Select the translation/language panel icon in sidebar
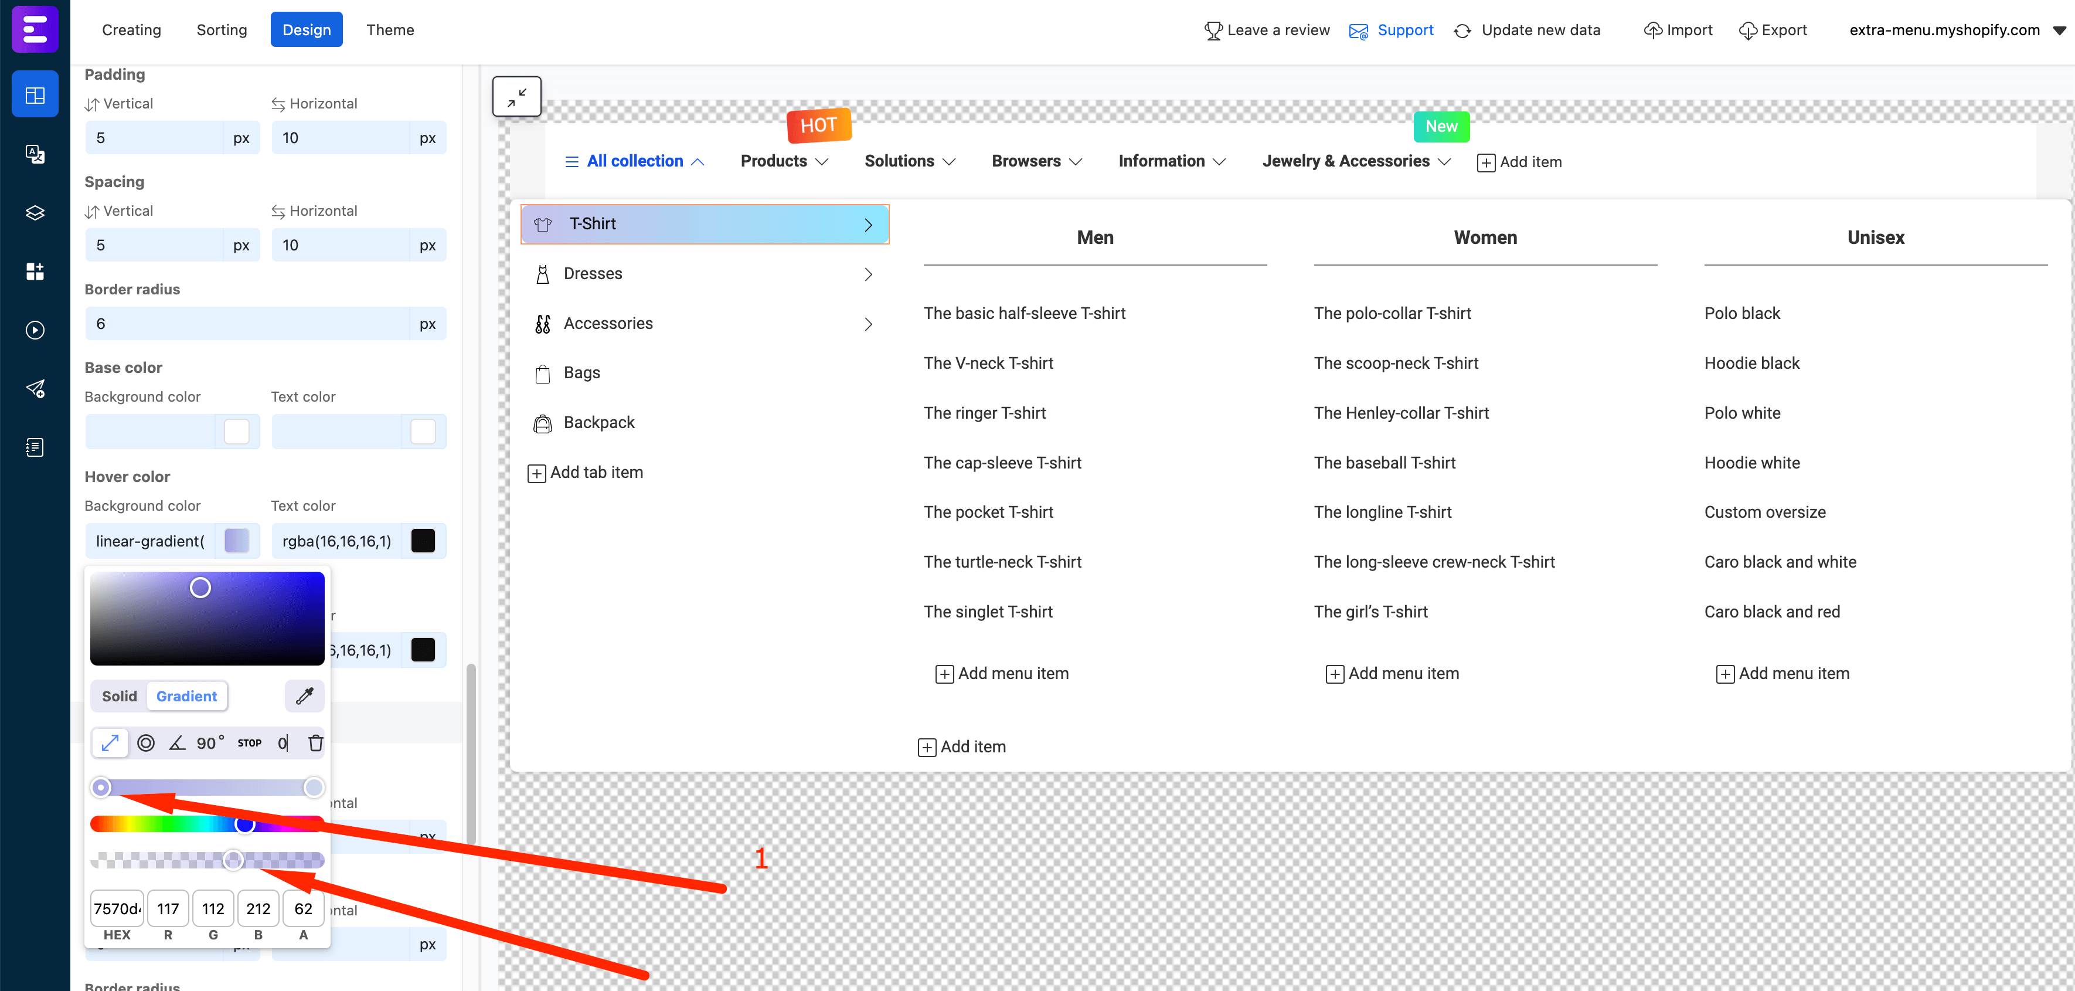The image size is (2075, 991). click(x=35, y=154)
